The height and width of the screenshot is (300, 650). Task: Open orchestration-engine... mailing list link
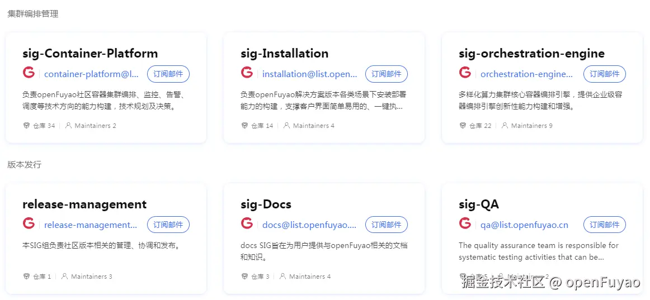[x=527, y=74]
